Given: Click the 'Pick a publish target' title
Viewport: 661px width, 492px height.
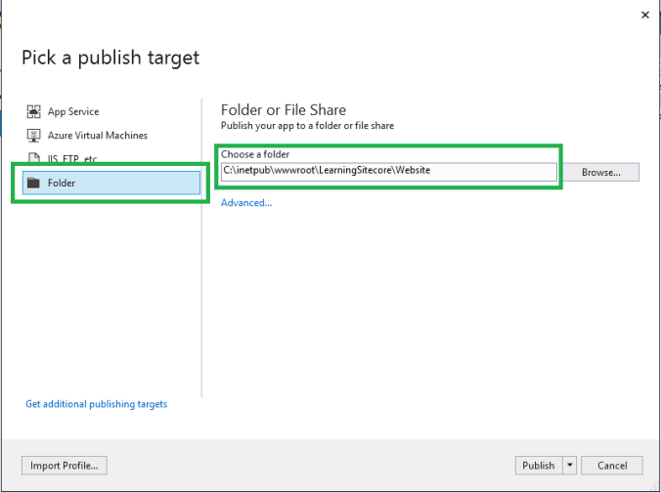Looking at the screenshot, I should [110, 58].
